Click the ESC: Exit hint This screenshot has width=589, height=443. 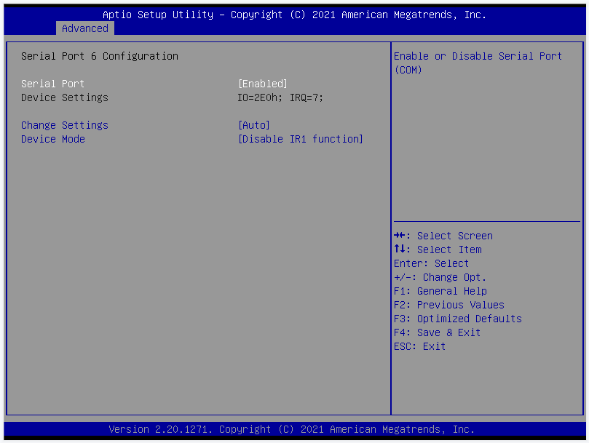[419, 346]
